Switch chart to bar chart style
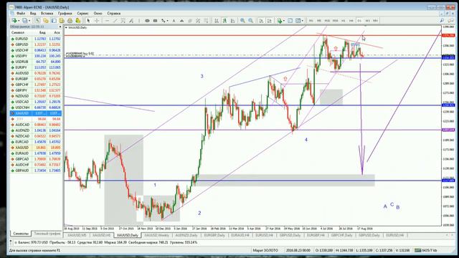The width and height of the screenshot is (459, 258). coord(217,21)
